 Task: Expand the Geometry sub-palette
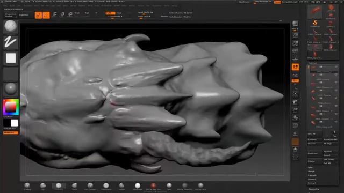pyautogui.click(x=314, y=189)
